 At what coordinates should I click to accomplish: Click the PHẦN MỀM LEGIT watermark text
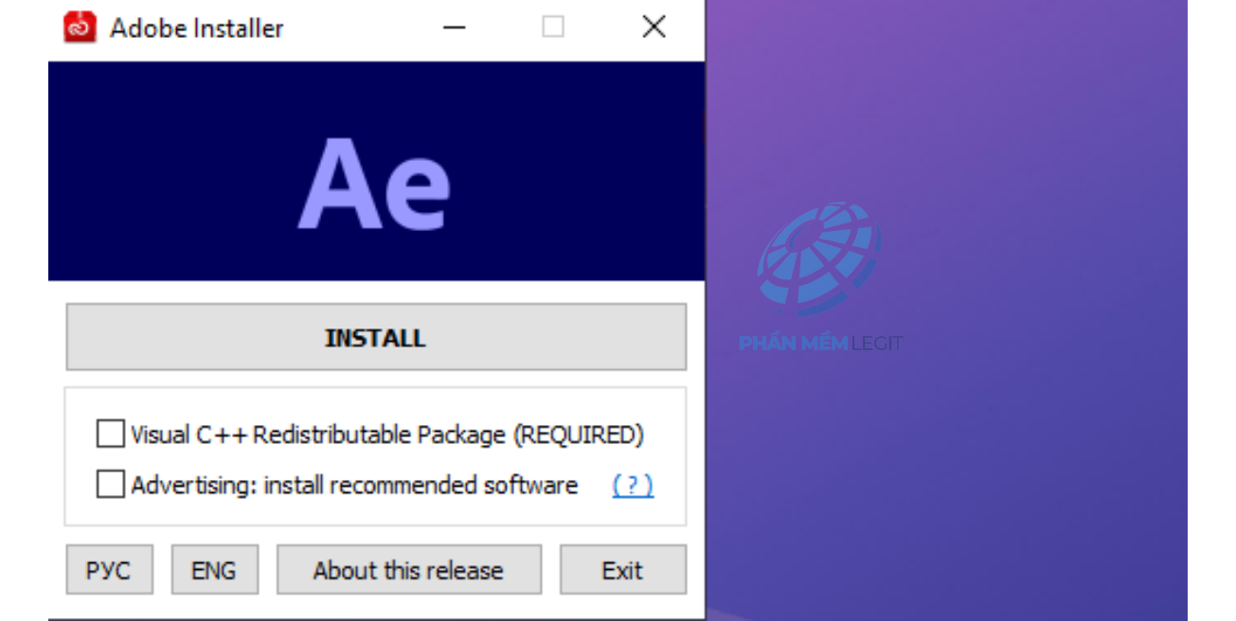(820, 343)
